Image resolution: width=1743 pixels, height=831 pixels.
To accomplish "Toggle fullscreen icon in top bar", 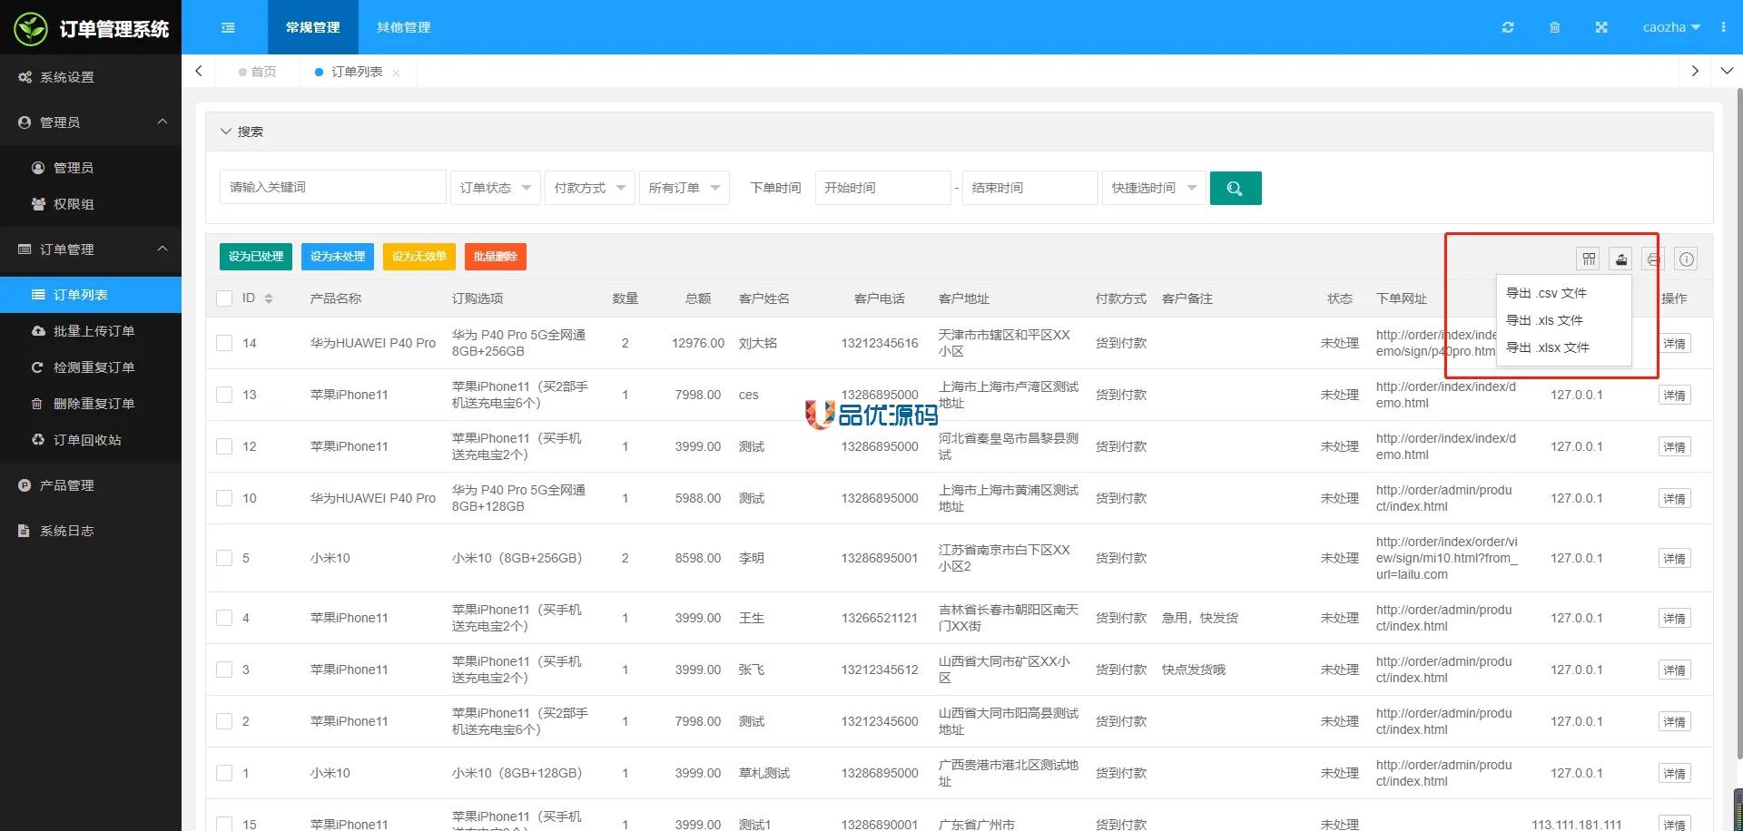I will (1601, 27).
